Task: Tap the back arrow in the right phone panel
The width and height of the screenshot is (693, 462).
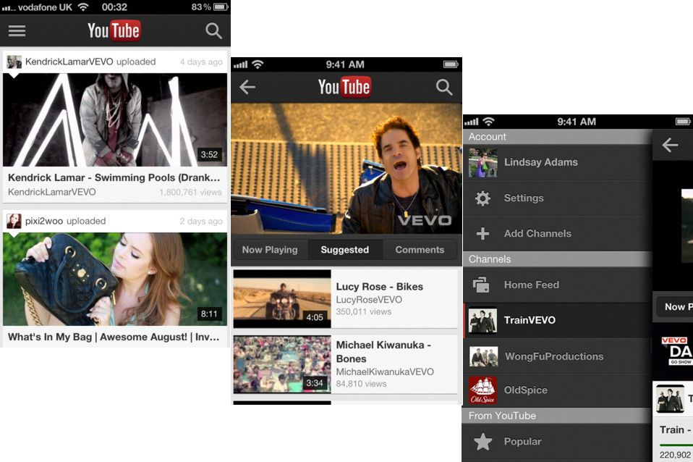Action: [x=670, y=145]
